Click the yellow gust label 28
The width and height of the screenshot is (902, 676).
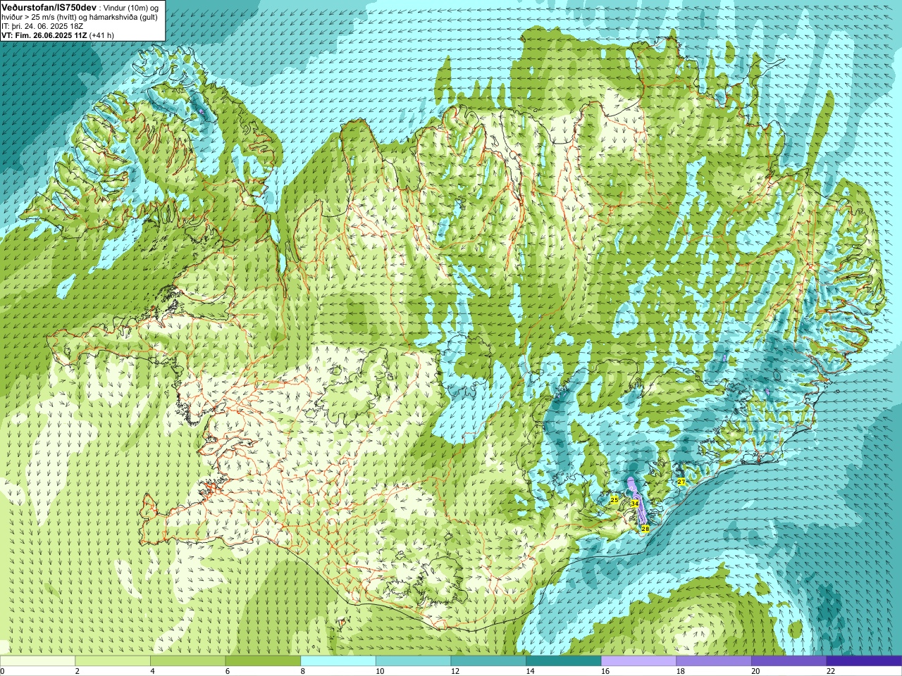645,528
